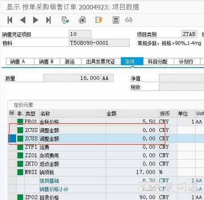Click the 类型 column header
Screen dimensions: 204x200
tap(32, 114)
